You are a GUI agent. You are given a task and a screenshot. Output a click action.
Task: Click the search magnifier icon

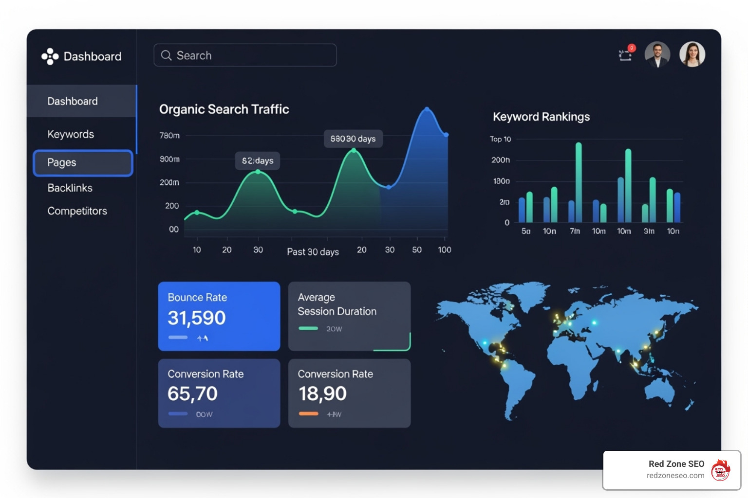[x=166, y=55]
